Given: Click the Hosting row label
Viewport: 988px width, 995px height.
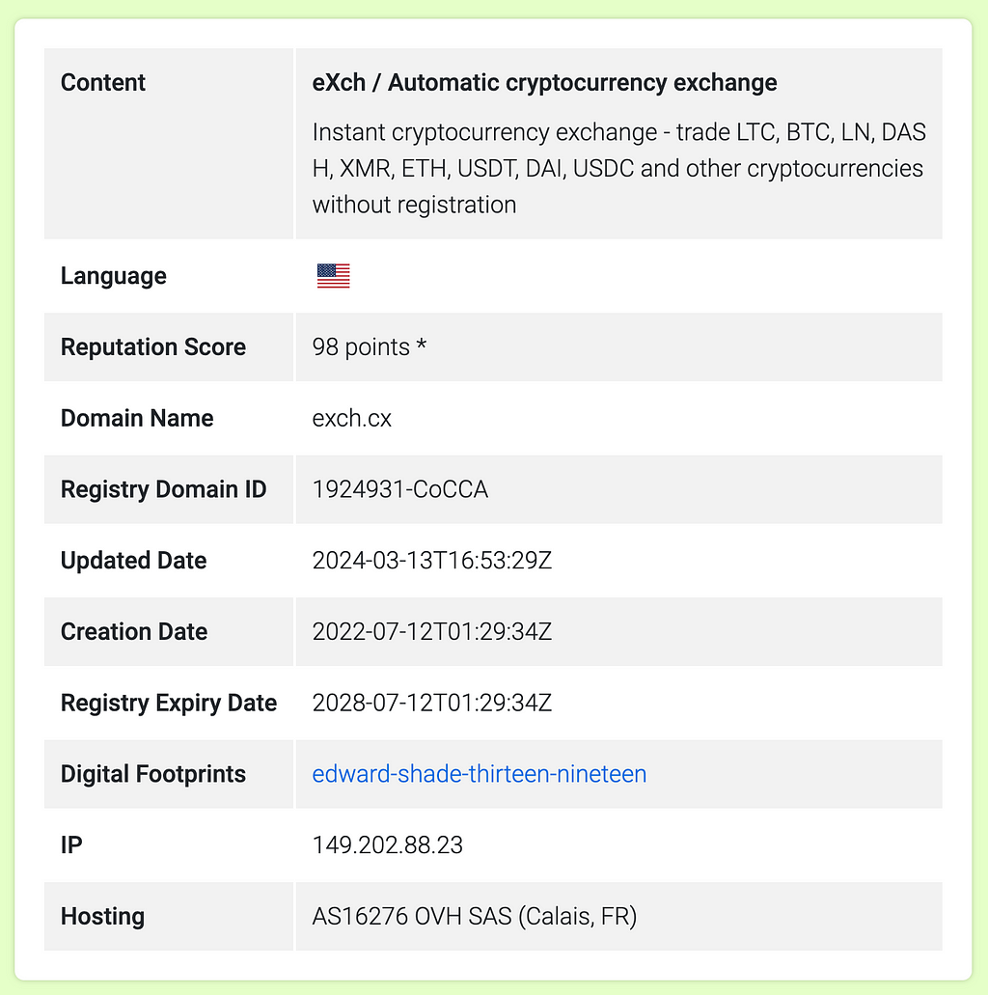Looking at the screenshot, I should tap(103, 916).
